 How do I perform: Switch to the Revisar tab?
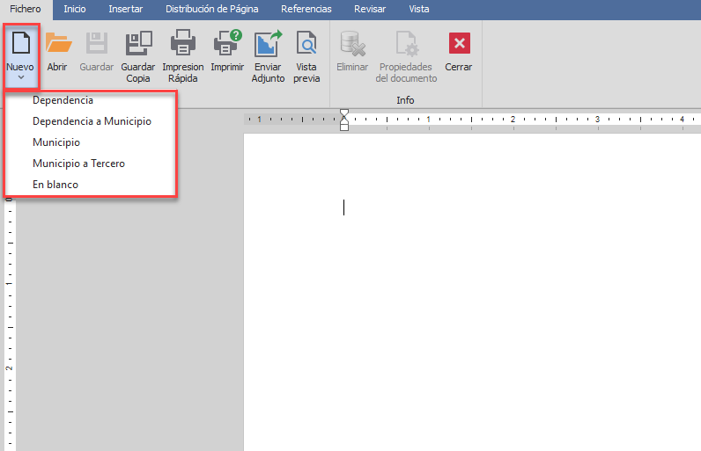tap(370, 9)
